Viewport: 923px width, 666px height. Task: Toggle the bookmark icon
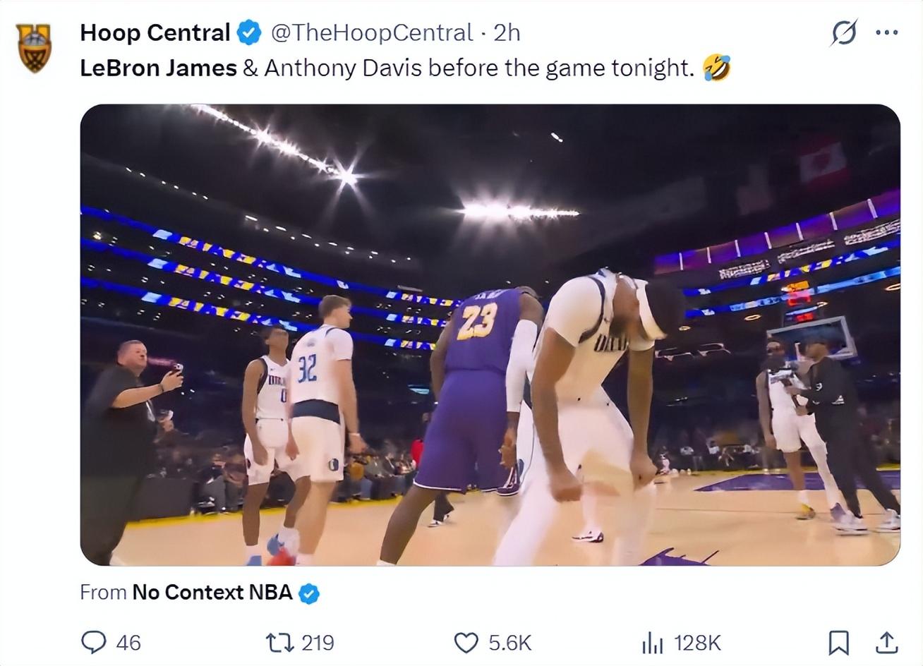click(838, 643)
